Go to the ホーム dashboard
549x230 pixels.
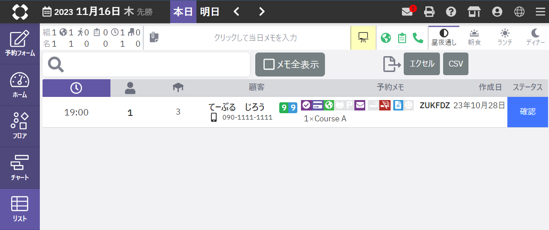click(x=20, y=85)
